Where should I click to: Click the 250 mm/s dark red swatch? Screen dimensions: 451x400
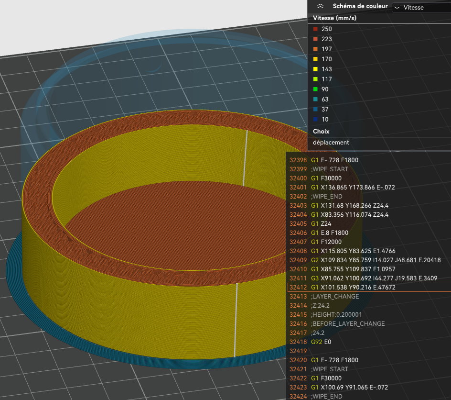[316, 29]
